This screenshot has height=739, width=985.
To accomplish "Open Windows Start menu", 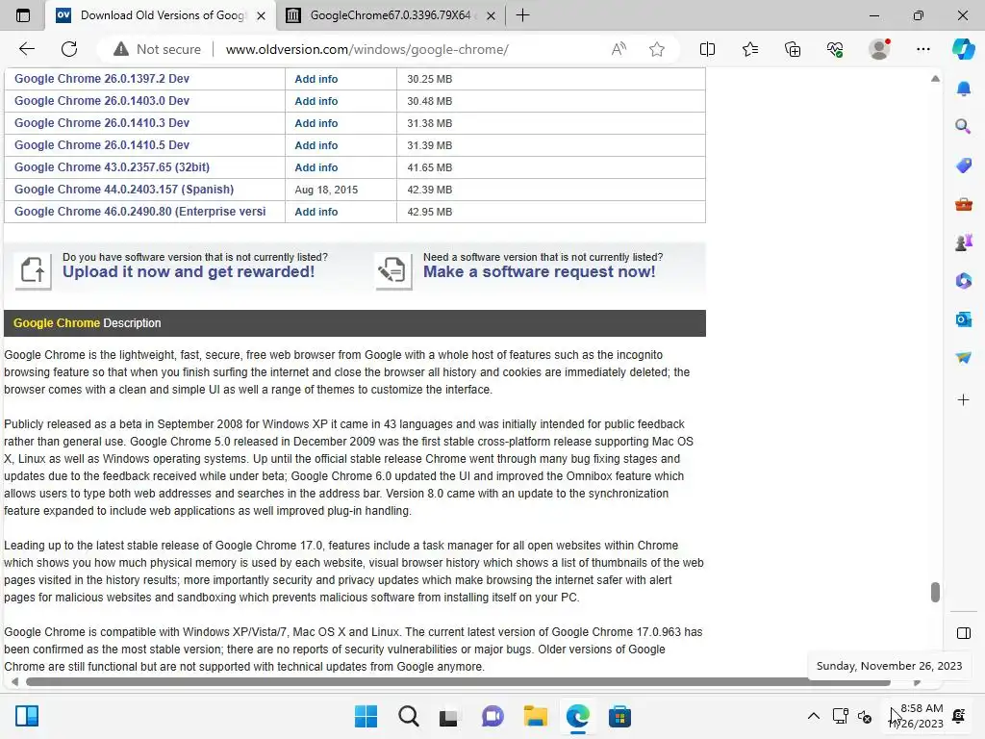I will coord(366,716).
